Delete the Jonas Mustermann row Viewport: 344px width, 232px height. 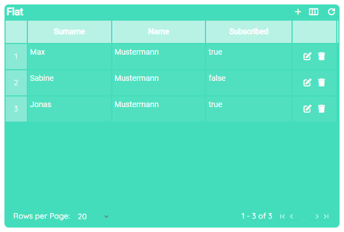click(322, 109)
